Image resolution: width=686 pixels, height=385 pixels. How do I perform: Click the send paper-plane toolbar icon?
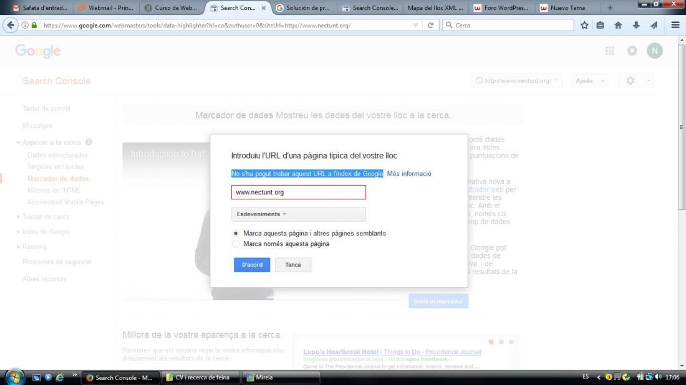pyautogui.click(x=653, y=26)
